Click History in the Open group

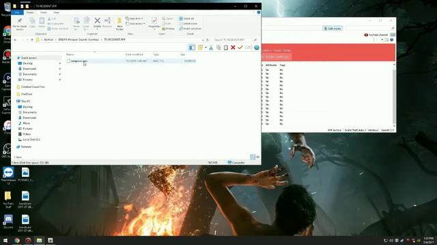click(169, 29)
